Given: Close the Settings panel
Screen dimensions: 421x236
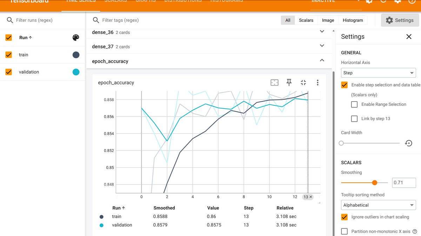Looking at the screenshot, I should pyautogui.click(x=409, y=37).
